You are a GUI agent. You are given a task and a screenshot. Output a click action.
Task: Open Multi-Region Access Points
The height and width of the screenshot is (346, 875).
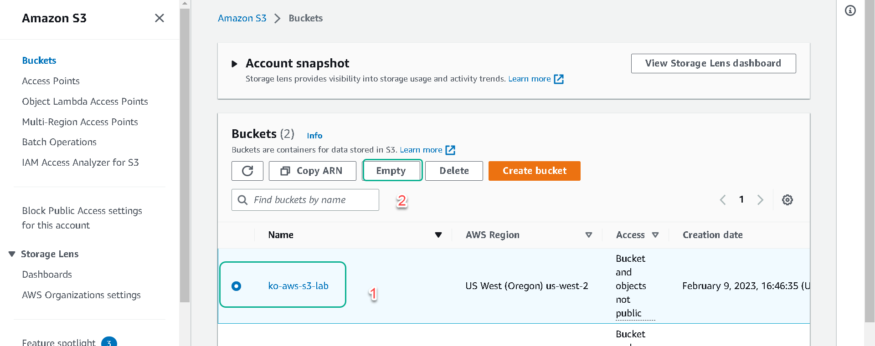pyautogui.click(x=80, y=122)
